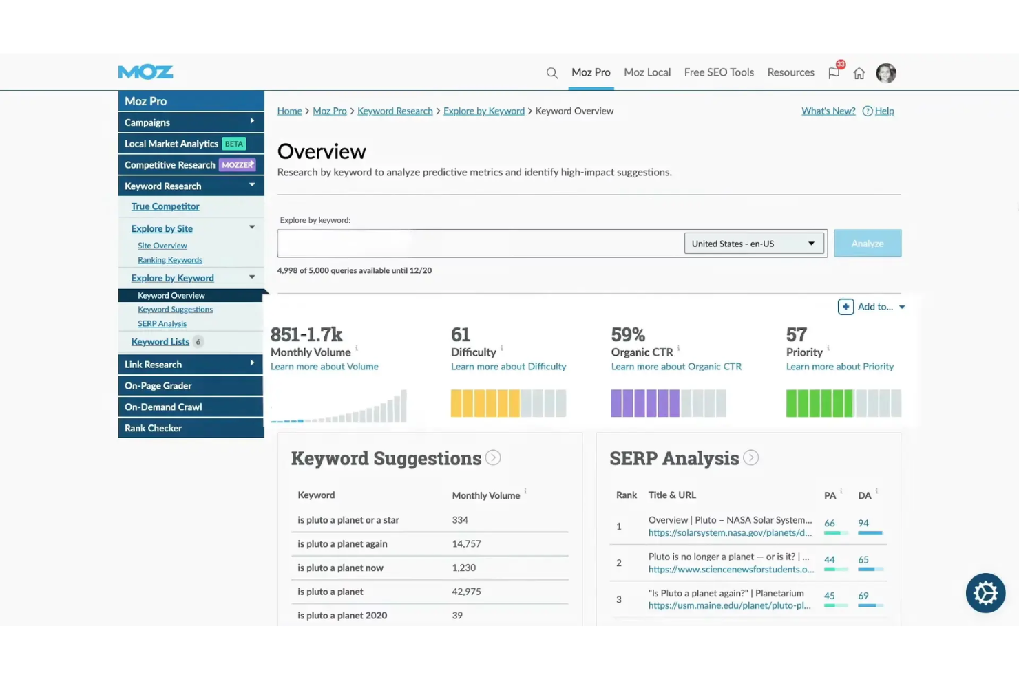Open Keyword Suggestions arrow circle icon
This screenshot has height=679, width=1019.
(x=493, y=457)
